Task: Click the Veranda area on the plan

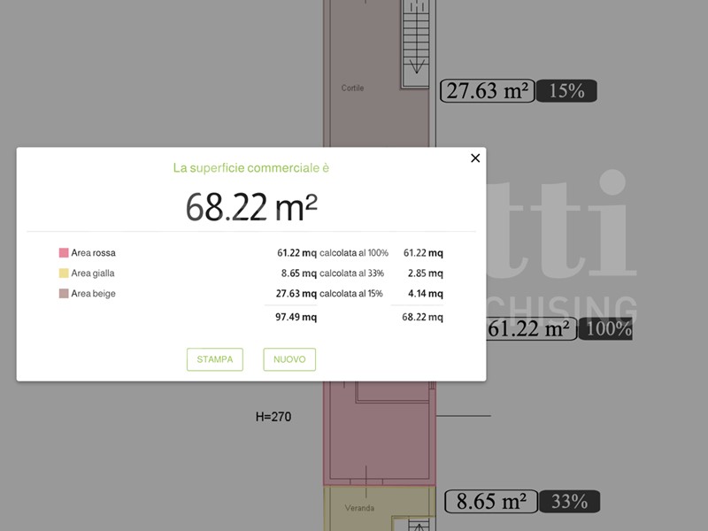Action: tap(358, 508)
